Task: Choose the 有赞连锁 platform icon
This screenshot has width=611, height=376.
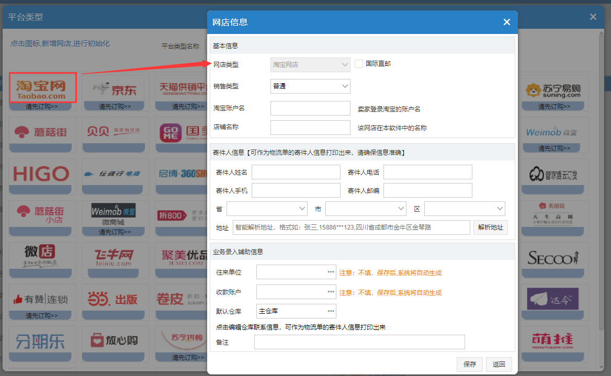Action: pyautogui.click(x=41, y=299)
